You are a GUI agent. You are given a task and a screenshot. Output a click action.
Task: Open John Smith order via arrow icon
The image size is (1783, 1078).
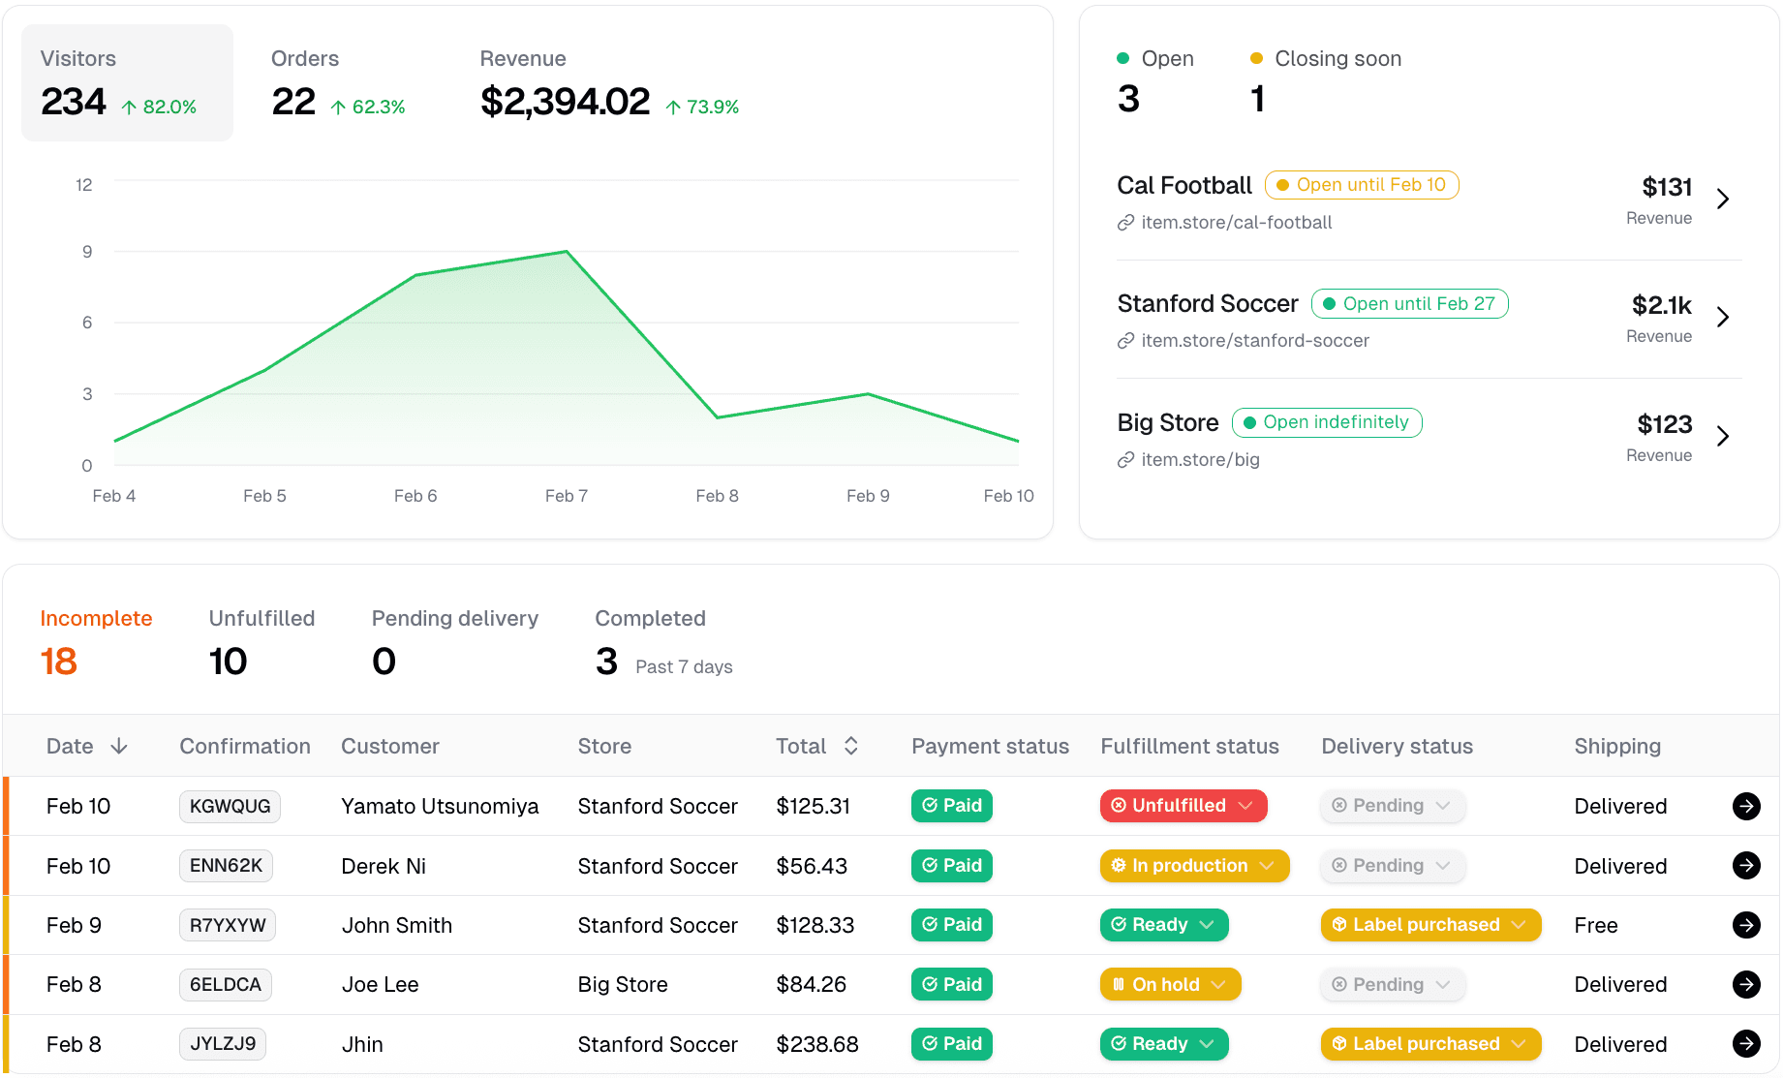pyautogui.click(x=1745, y=925)
